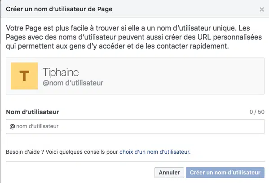Screen dimensions: 269x183
Task: Click the grey @nom d'utilisateur preview text
Action: [73, 83]
